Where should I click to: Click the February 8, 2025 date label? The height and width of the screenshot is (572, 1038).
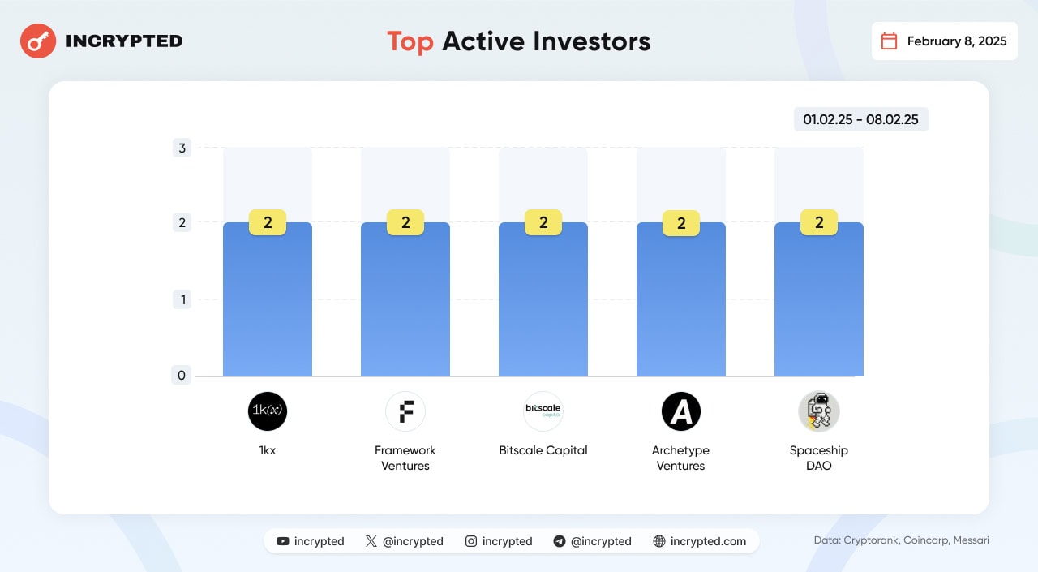click(x=957, y=41)
